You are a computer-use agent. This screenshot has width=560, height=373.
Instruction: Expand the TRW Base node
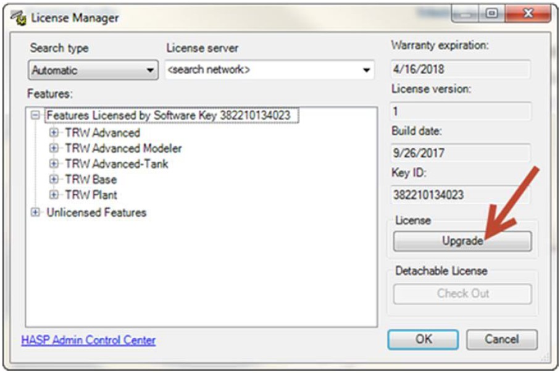click(x=54, y=178)
